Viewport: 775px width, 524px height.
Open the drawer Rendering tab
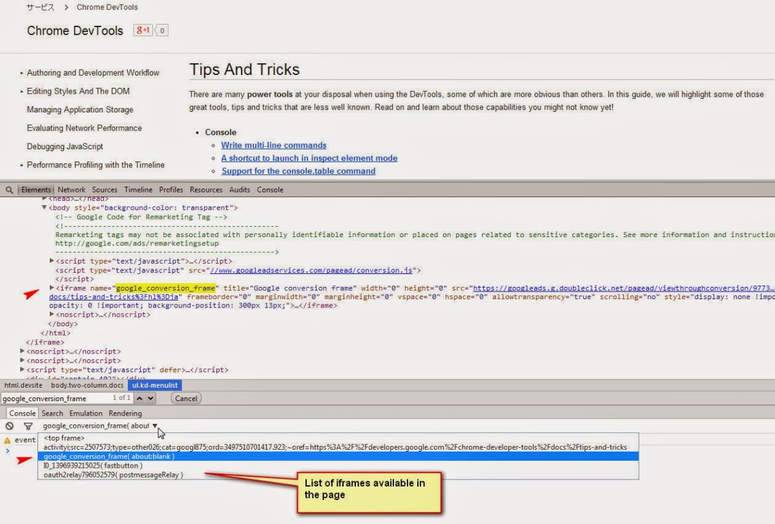click(x=125, y=414)
